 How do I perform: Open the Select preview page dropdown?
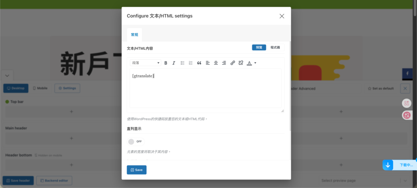coord(364,181)
